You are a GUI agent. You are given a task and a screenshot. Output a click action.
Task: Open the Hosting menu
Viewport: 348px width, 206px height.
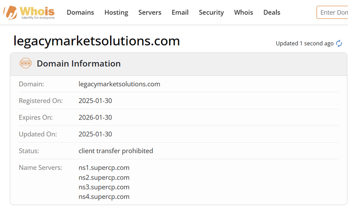[x=116, y=13]
